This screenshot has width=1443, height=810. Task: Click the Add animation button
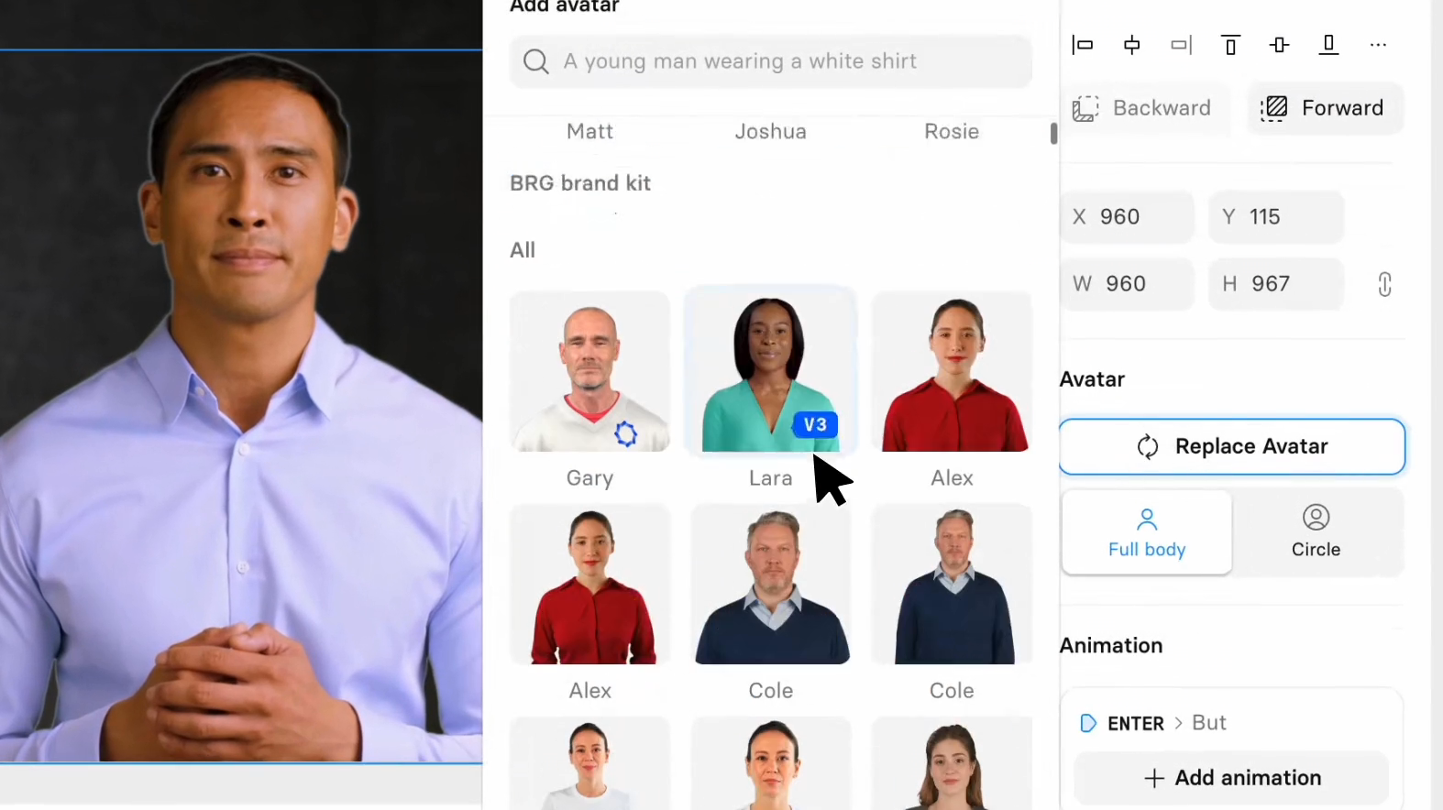1232,778
